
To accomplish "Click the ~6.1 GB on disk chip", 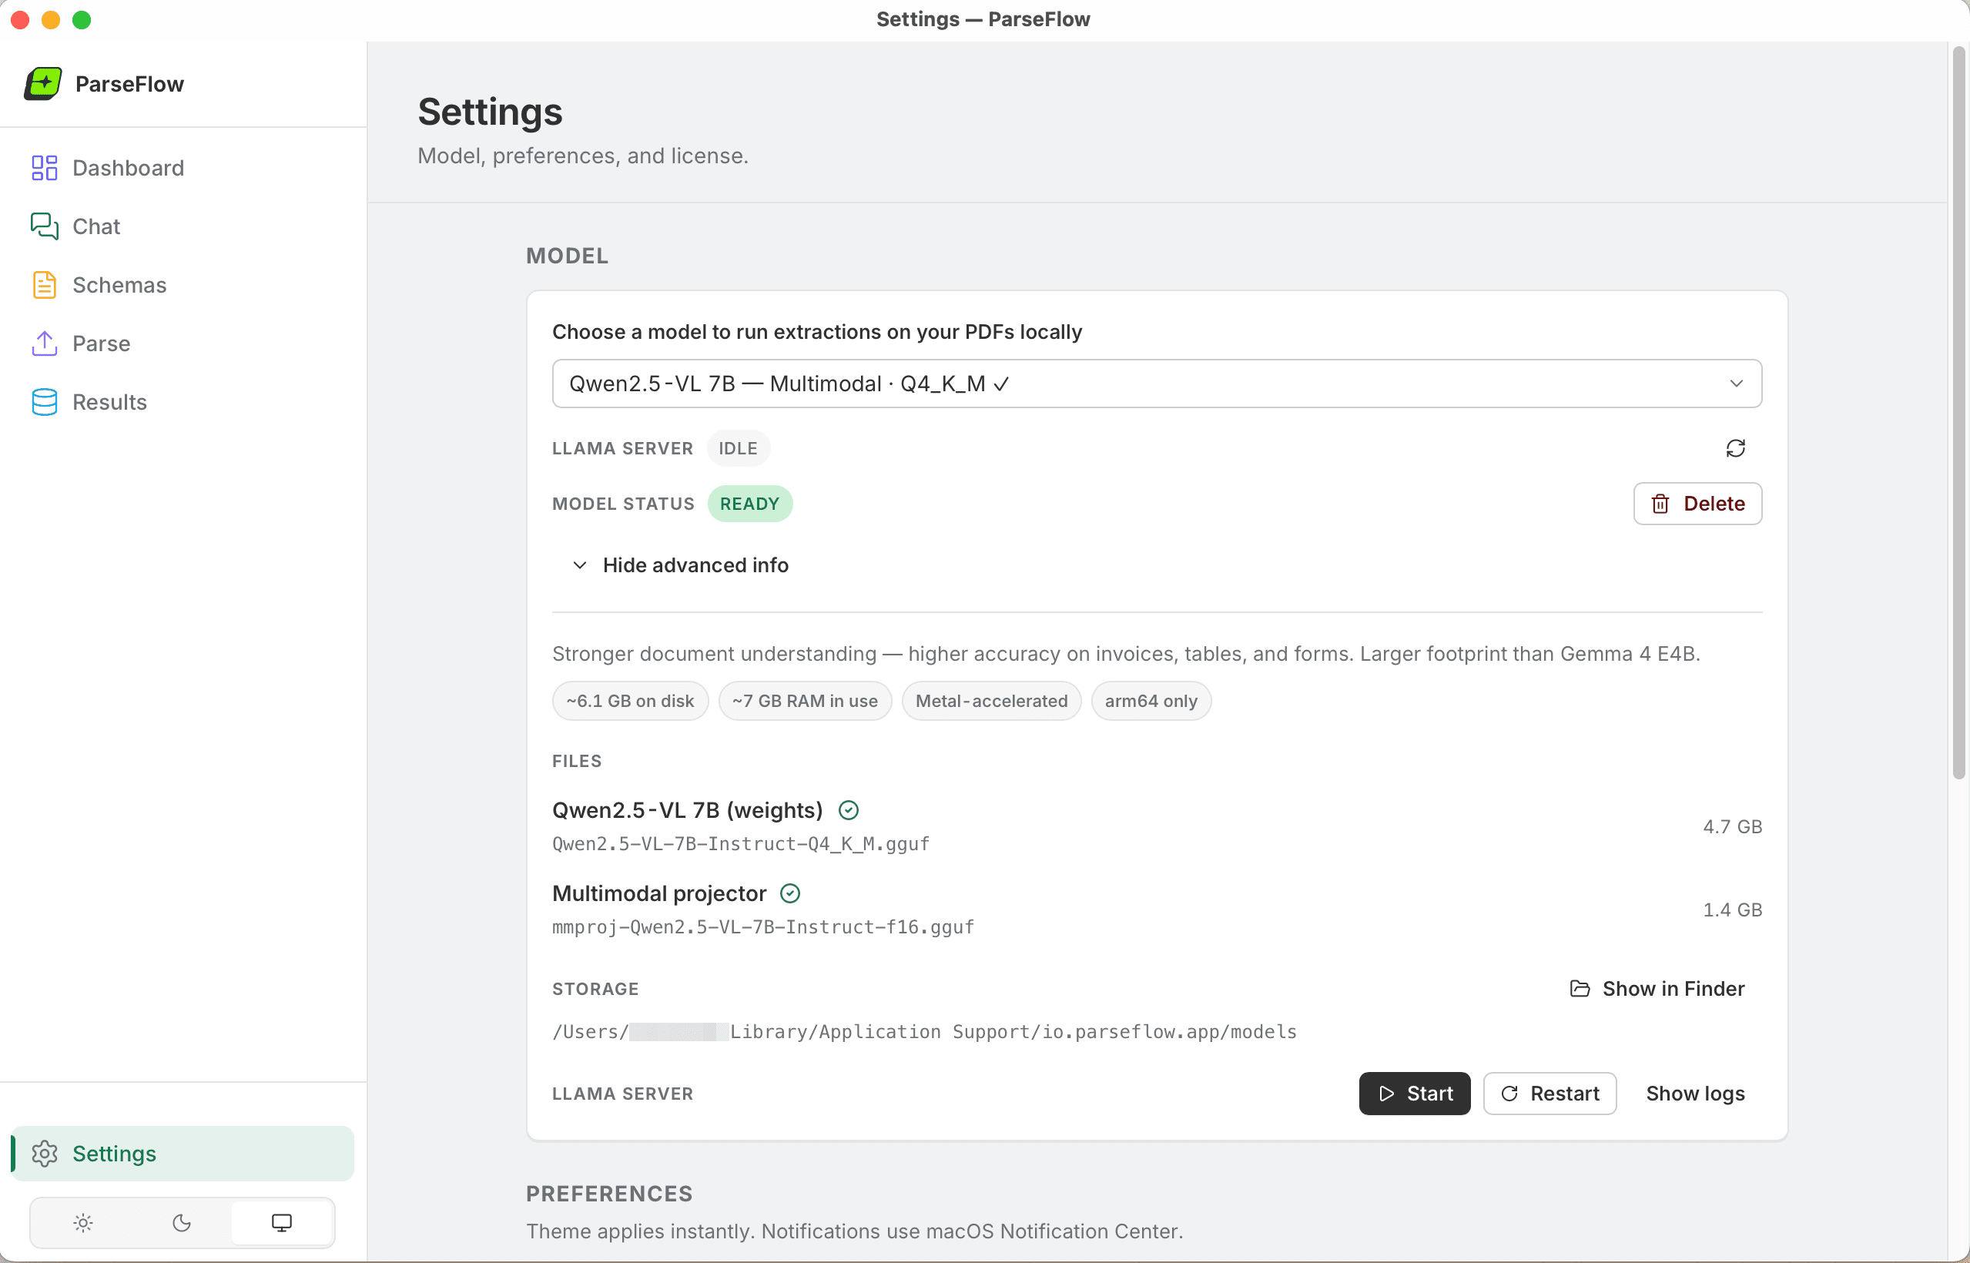I will 630,700.
